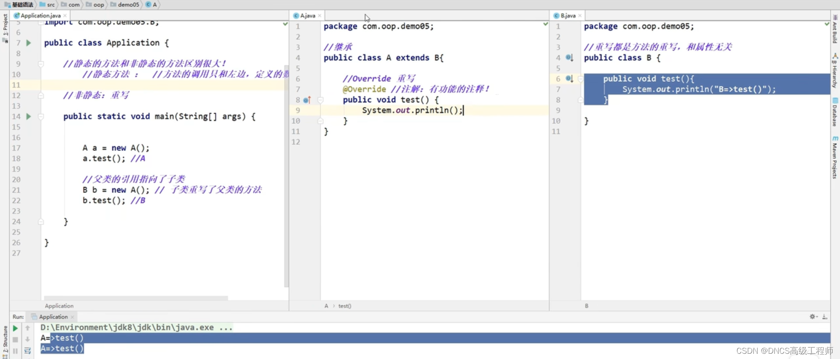Click the demo05 breadcrumb in navigation bar
Viewport: 840px width, 359px height.
click(x=125, y=4)
